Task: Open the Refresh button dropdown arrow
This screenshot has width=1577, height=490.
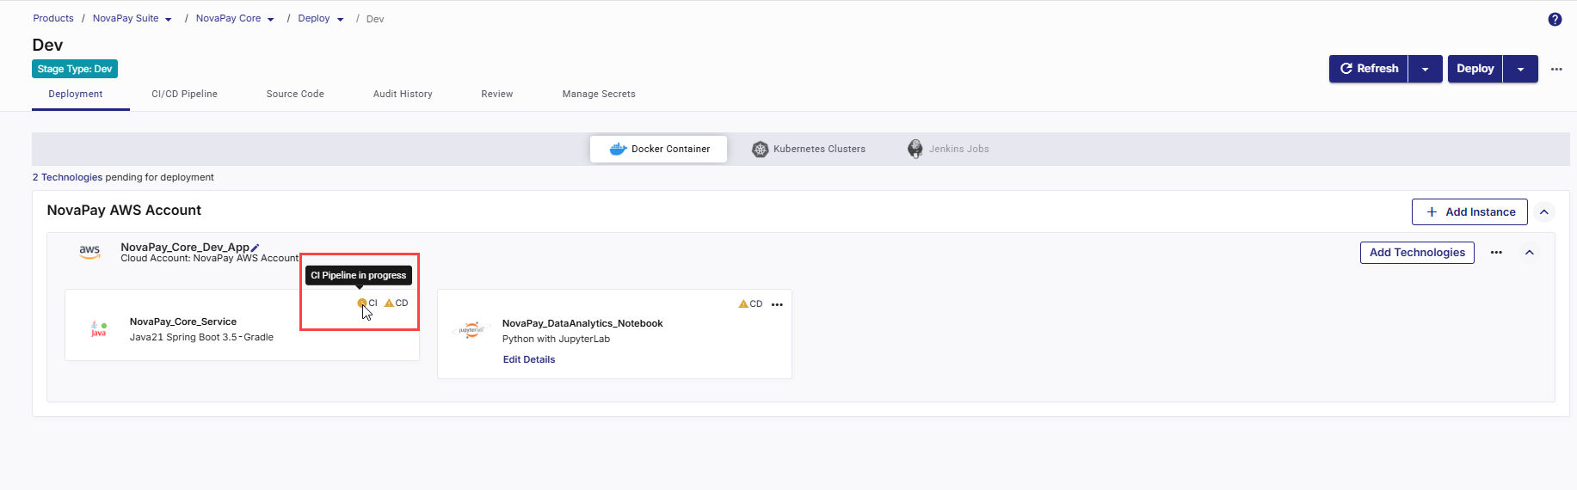Action: [1426, 69]
